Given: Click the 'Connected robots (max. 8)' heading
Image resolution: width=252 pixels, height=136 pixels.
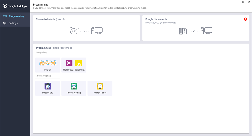Looking at the screenshot, I should (50, 19).
